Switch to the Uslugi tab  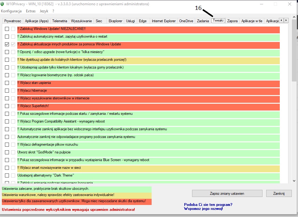click(x=130, y=21)
